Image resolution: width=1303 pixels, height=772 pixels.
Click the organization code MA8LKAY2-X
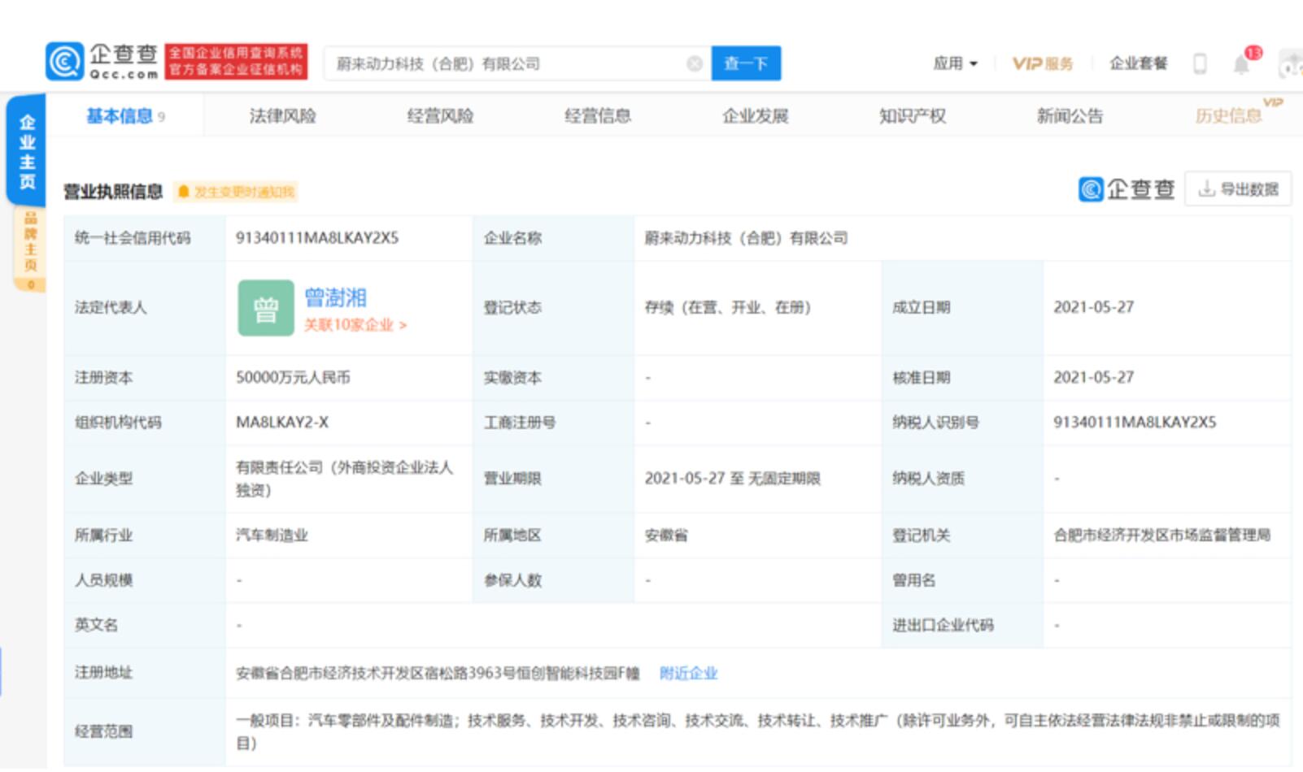282,423
